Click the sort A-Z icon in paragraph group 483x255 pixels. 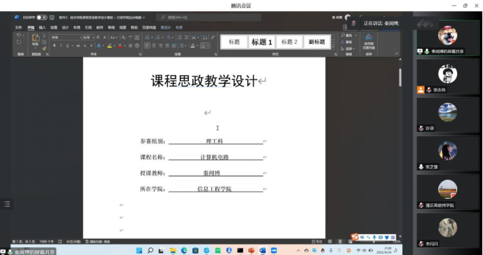[205, 37]
